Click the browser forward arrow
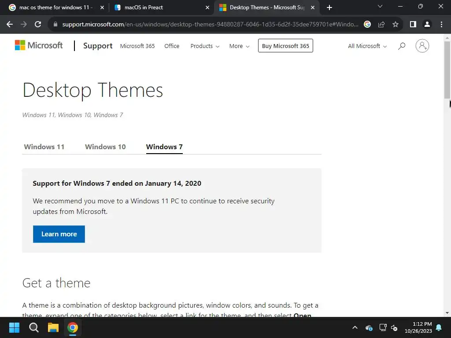The width and height of the screenshot is (451, 338). tap(24, 25)
